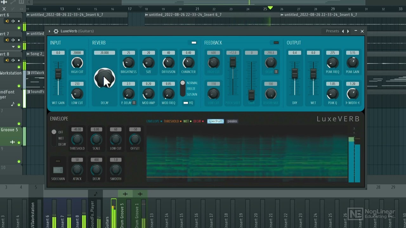Click the CHARACTER knob
Screen dimensions: 406x228
point(188,63)
